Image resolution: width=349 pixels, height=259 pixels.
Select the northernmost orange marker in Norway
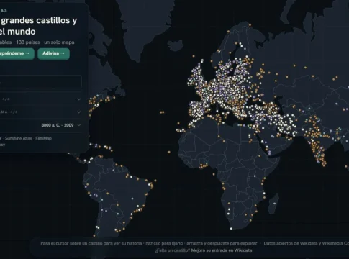click(x=250, y=25)
